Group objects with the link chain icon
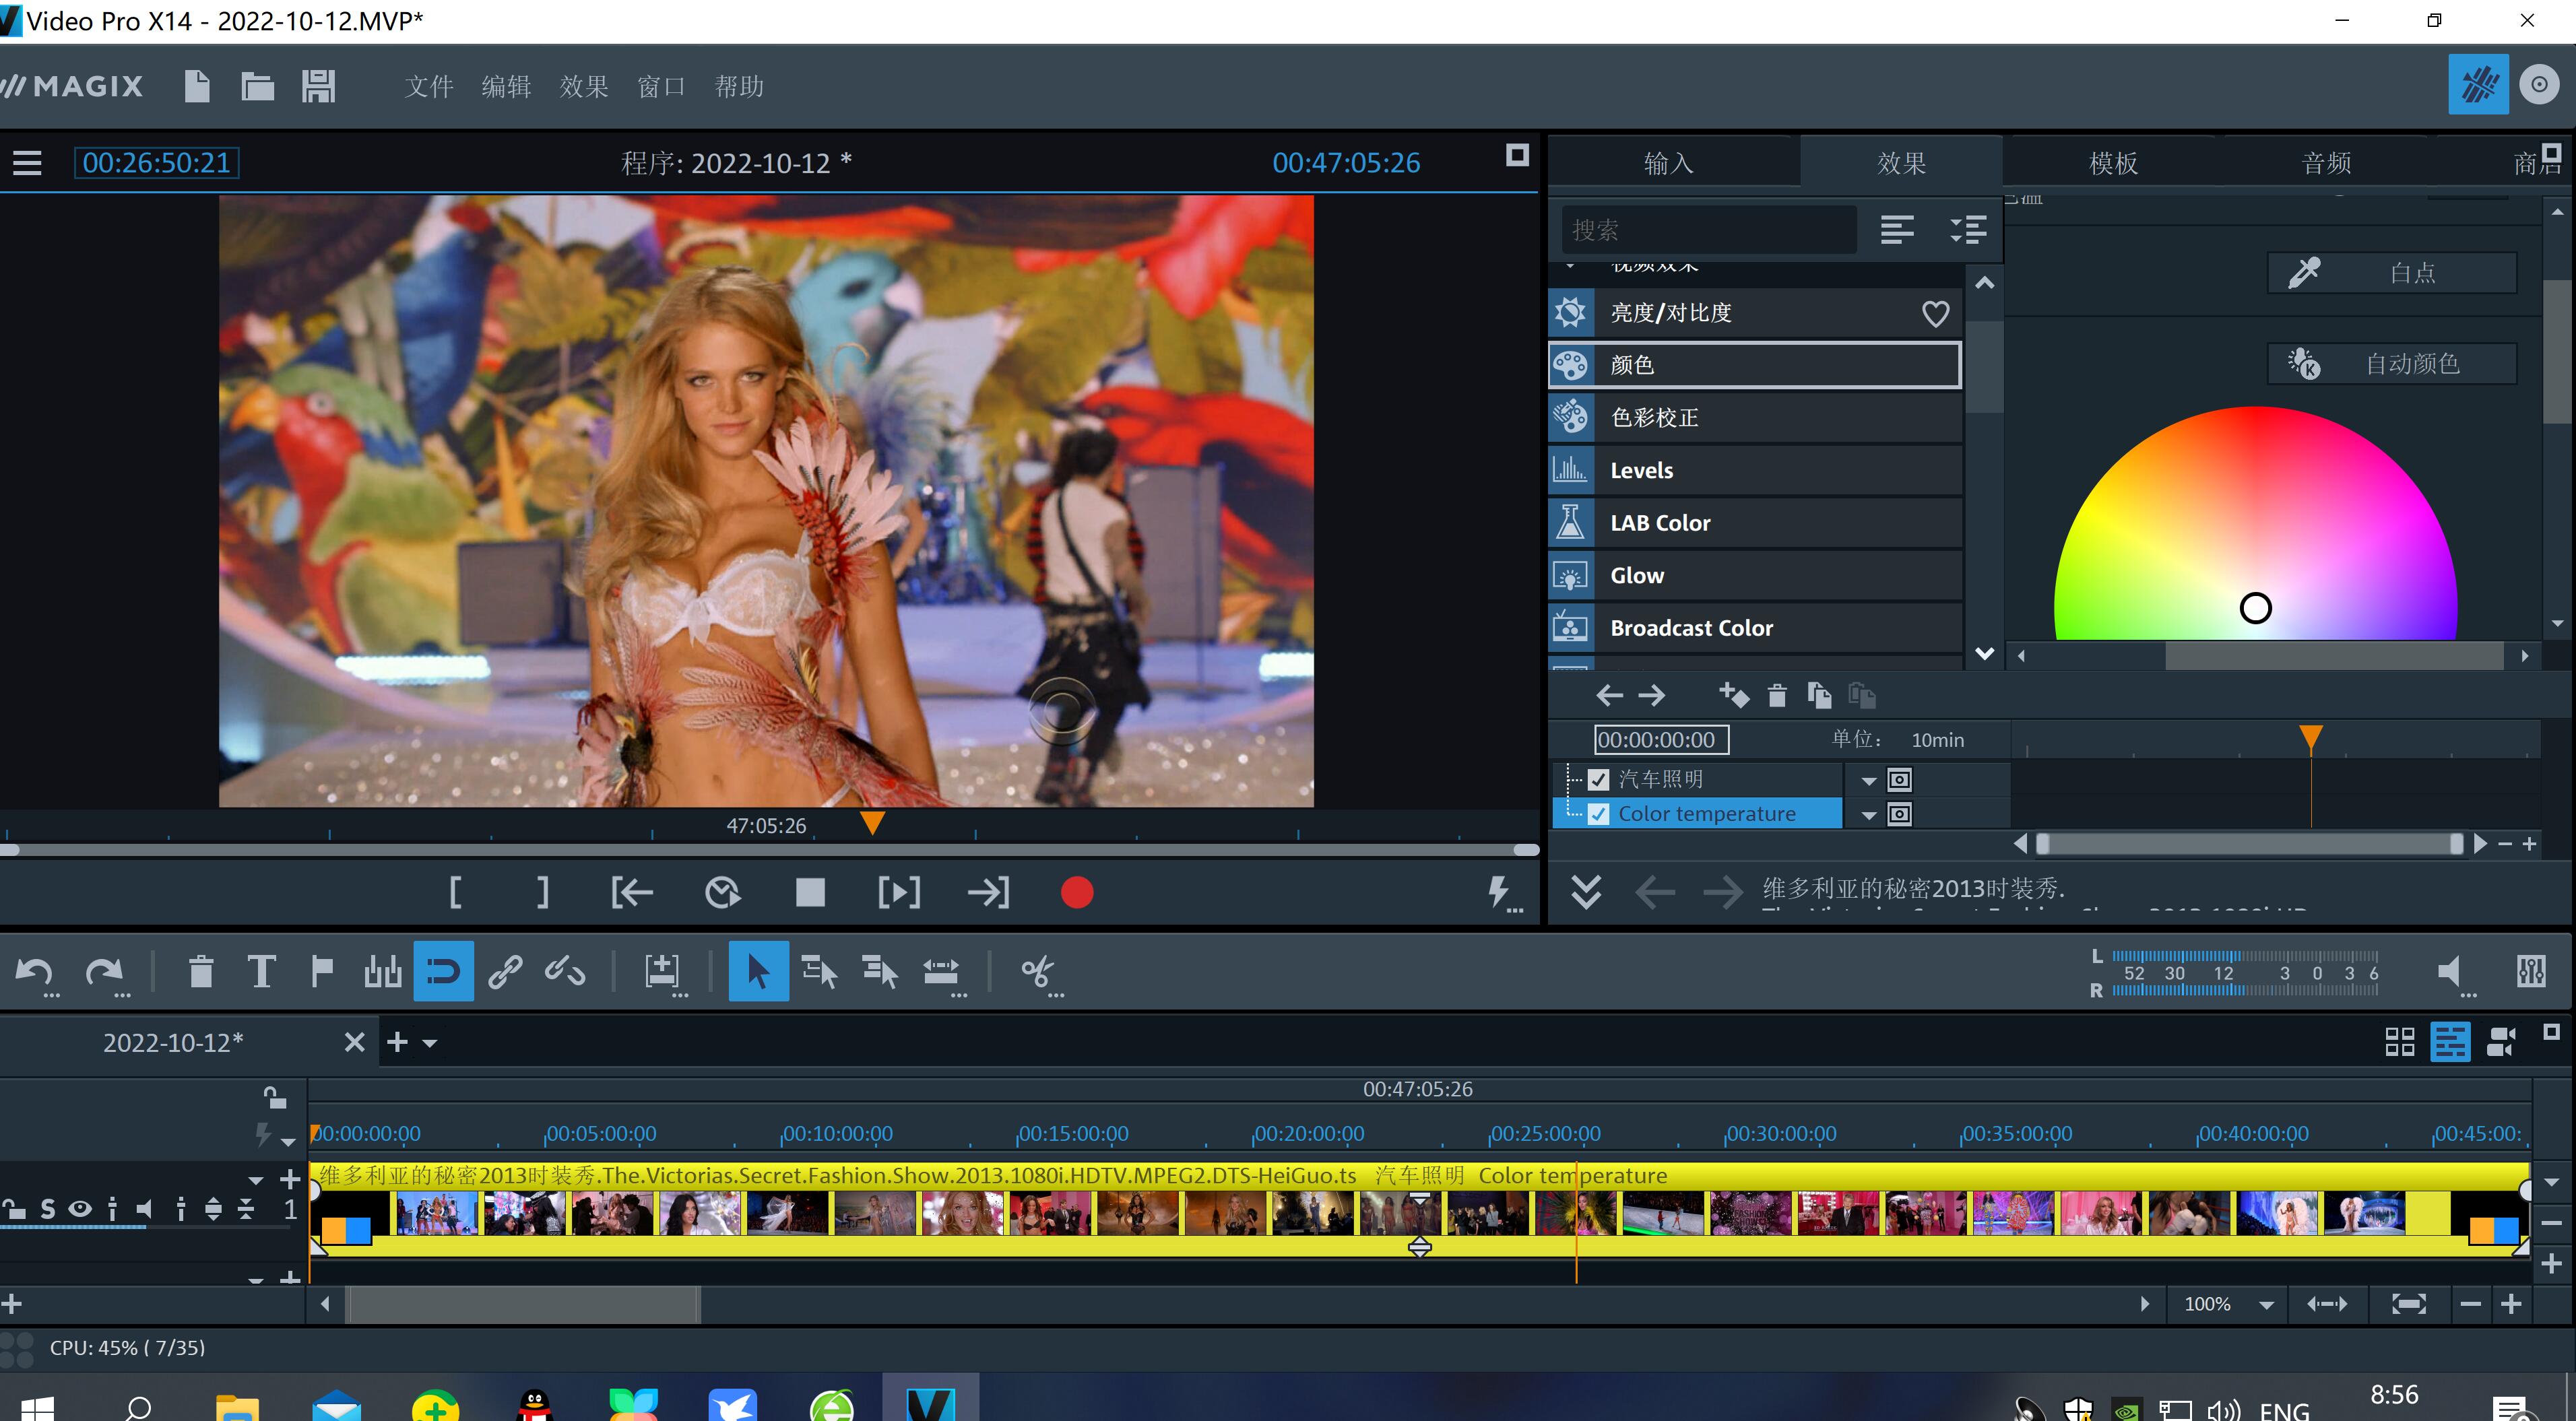 504,971
